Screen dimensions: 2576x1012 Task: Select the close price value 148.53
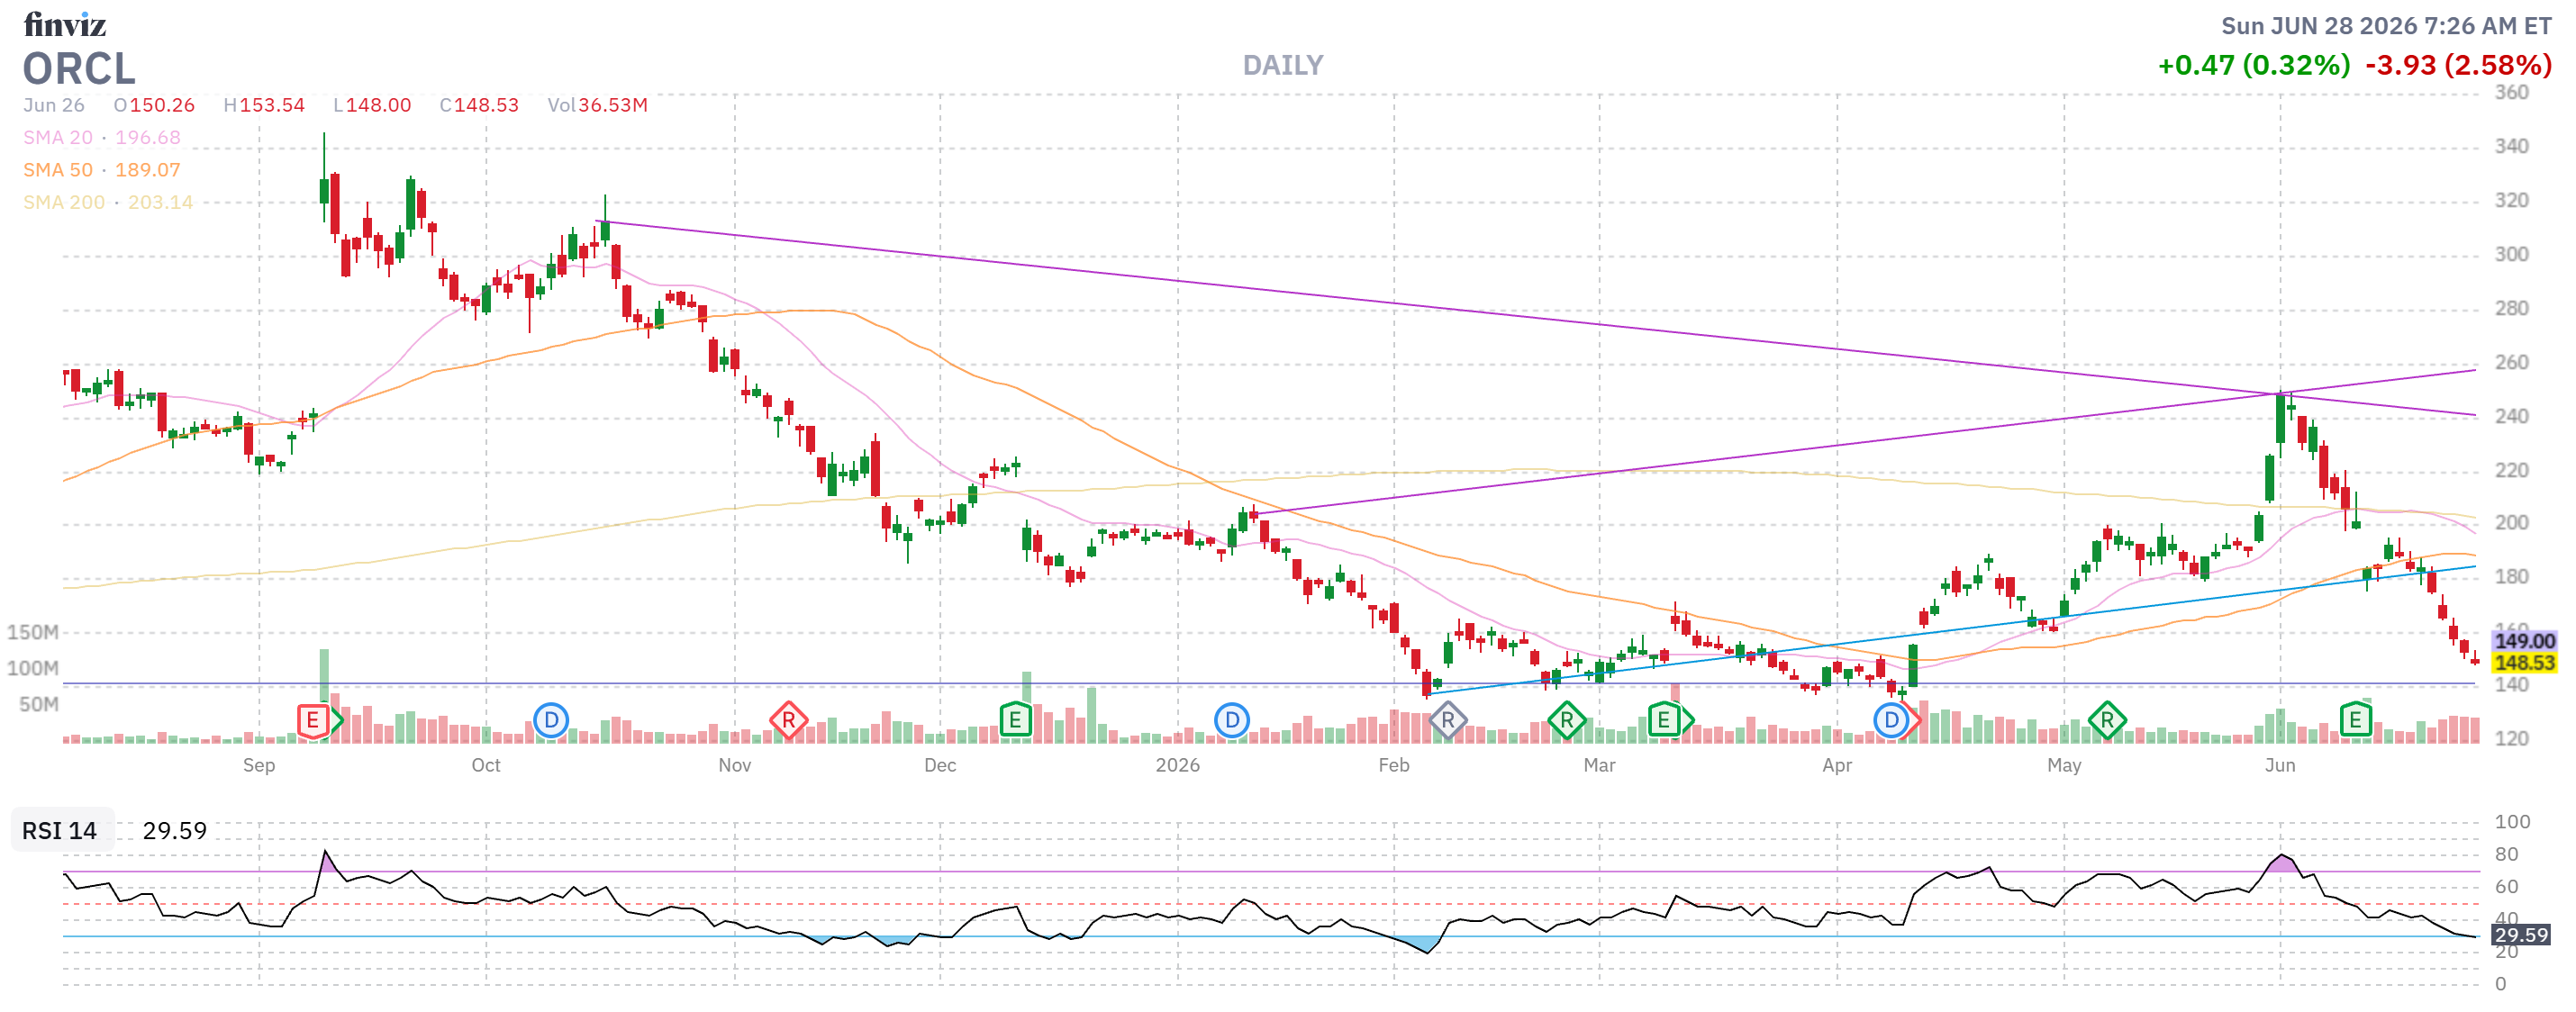point(487,105)
